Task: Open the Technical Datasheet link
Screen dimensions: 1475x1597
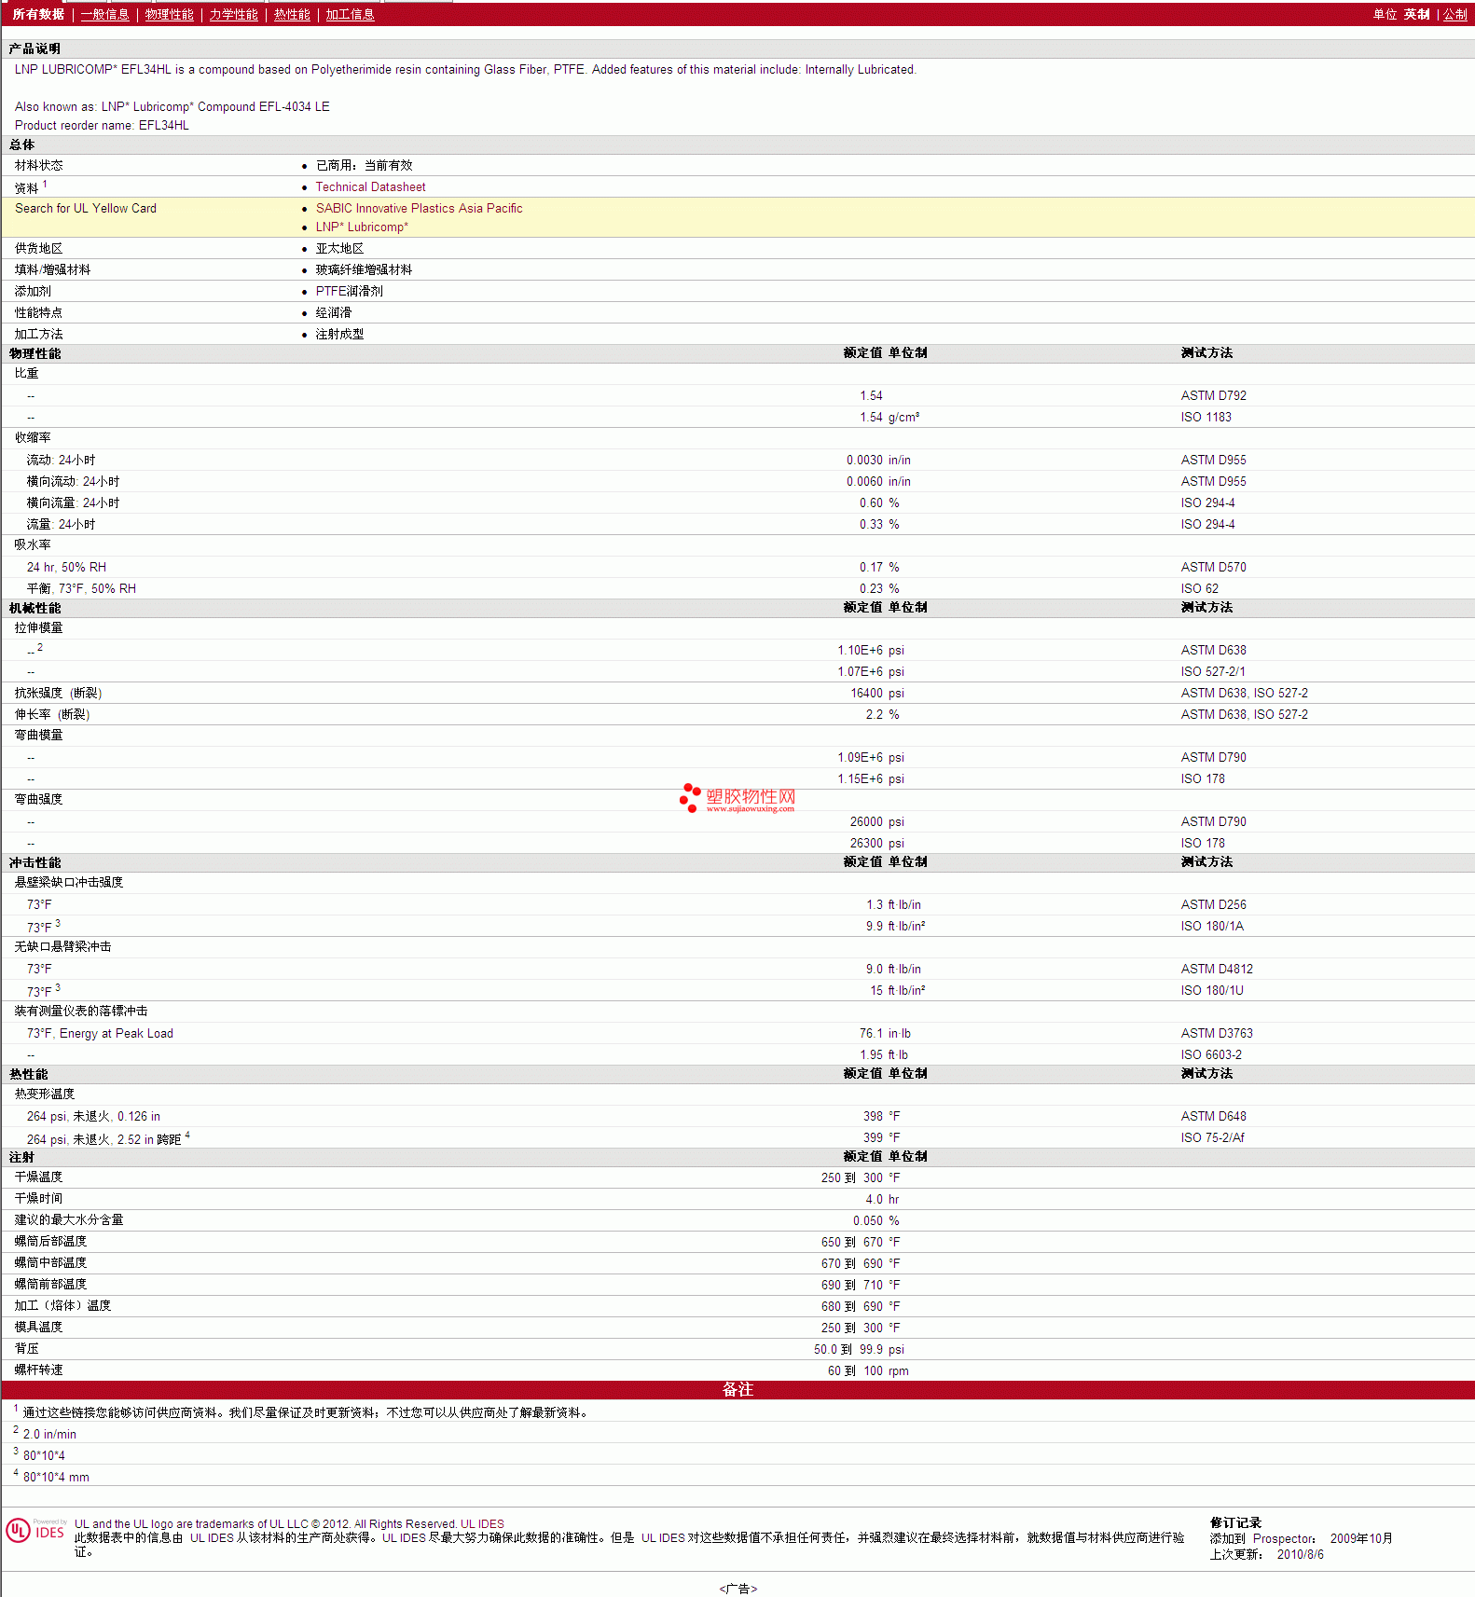Action: click(370, 187)
